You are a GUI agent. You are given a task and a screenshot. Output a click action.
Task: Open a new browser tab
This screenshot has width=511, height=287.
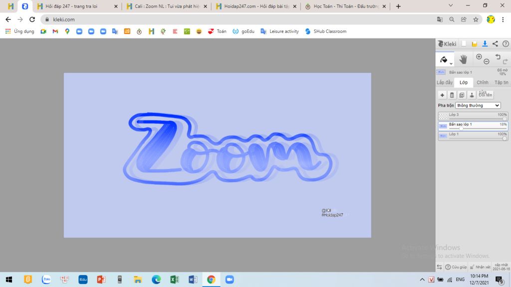(x=398, y=6)
